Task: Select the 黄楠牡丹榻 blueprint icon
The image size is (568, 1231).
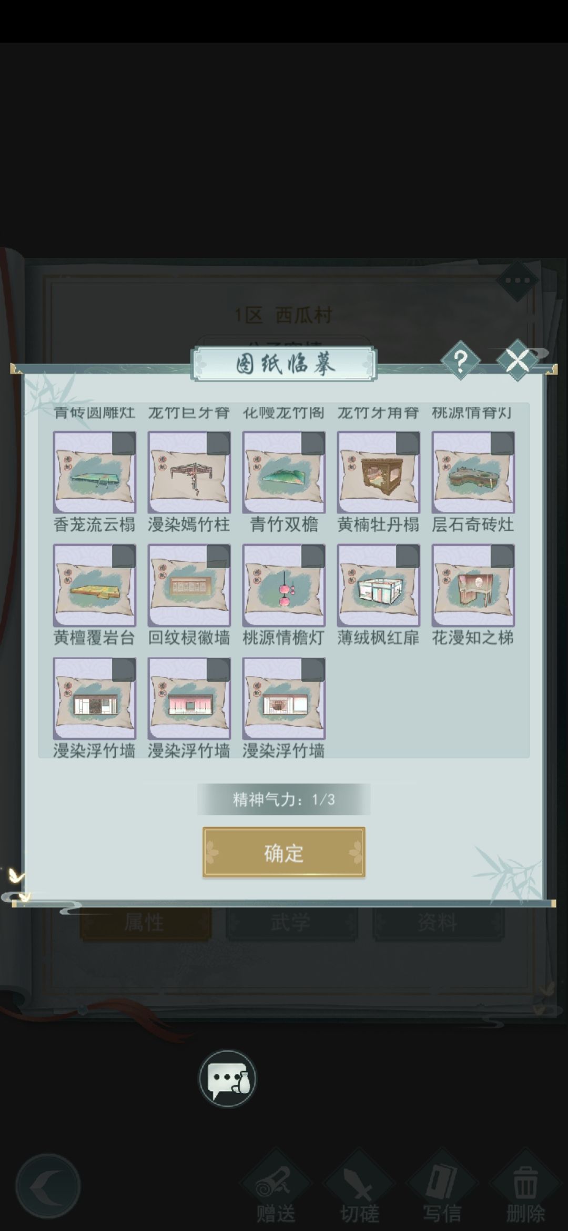Action: [379, 472]
